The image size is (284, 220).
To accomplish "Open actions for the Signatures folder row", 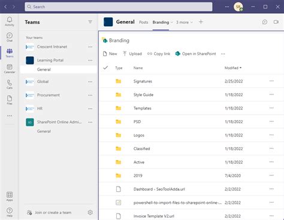I will pyautogui.click(x=271, y=81).
